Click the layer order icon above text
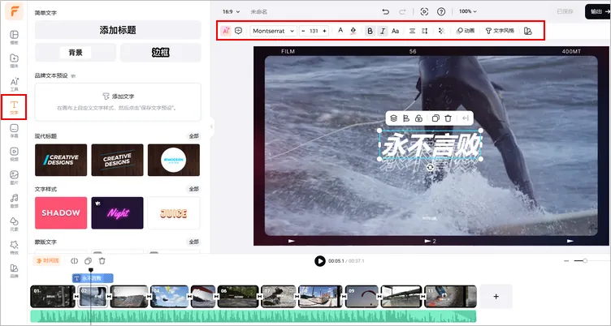Image resolution: width=611 pixels, height=326 pixels. coord(393,118)
